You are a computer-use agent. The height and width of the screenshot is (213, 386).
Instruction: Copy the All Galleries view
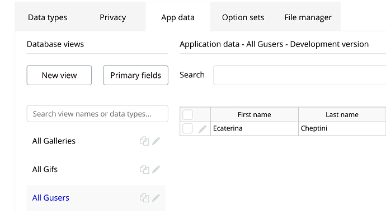tap(144, 141)
